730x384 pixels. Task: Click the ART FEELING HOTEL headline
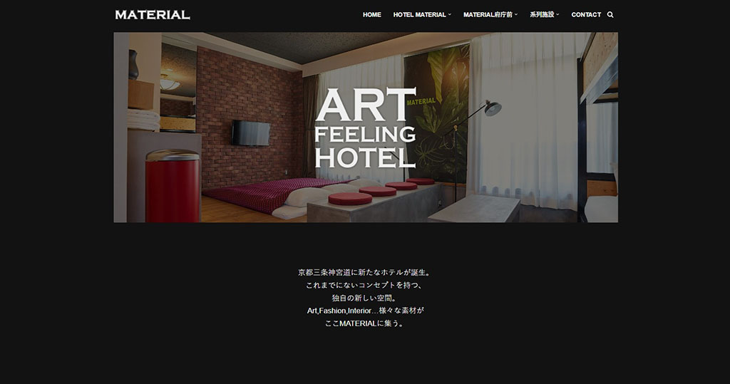365,128
